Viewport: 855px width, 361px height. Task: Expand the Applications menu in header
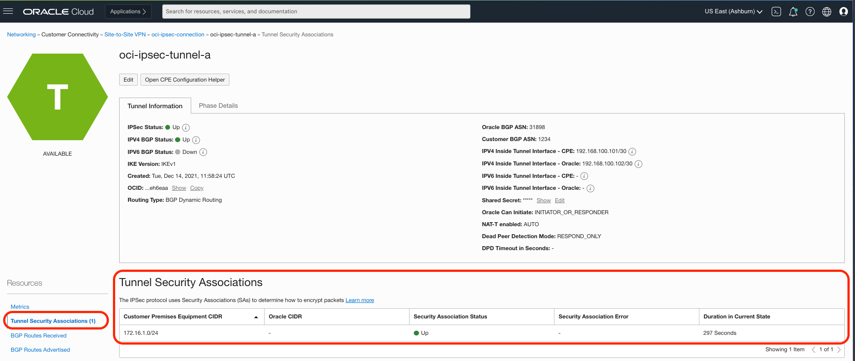[x=128, y=12]
